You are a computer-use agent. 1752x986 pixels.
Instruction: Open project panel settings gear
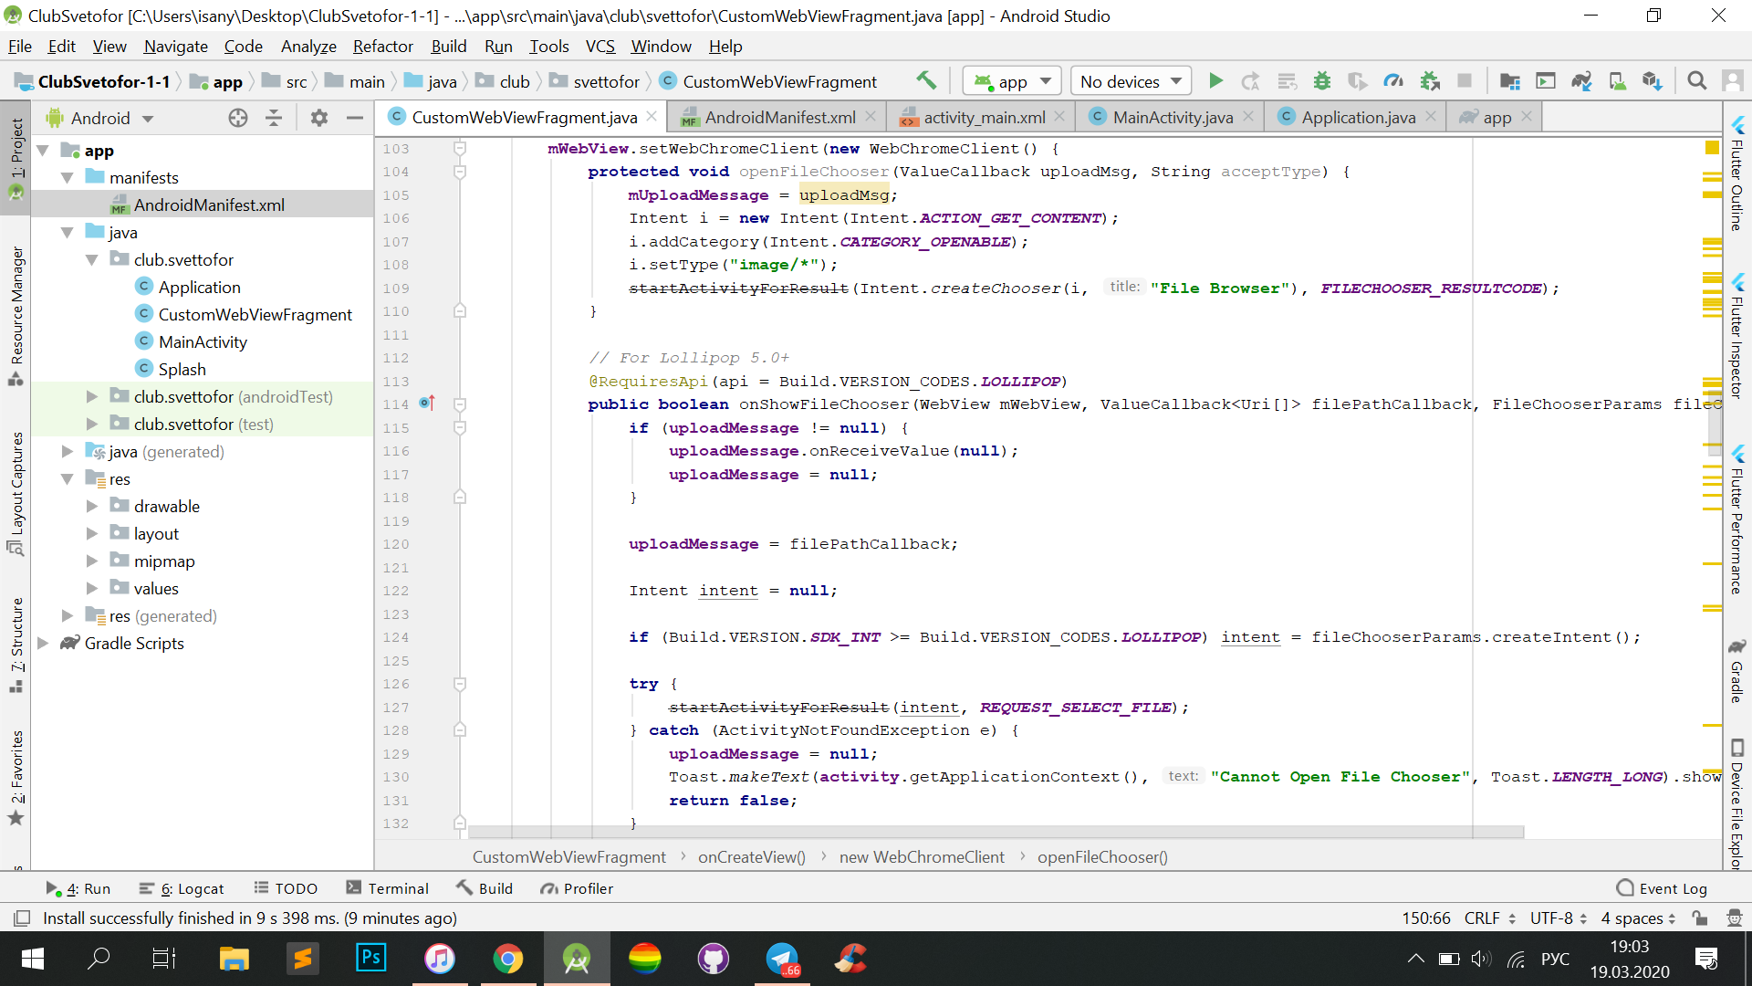[x=318, y=118]
